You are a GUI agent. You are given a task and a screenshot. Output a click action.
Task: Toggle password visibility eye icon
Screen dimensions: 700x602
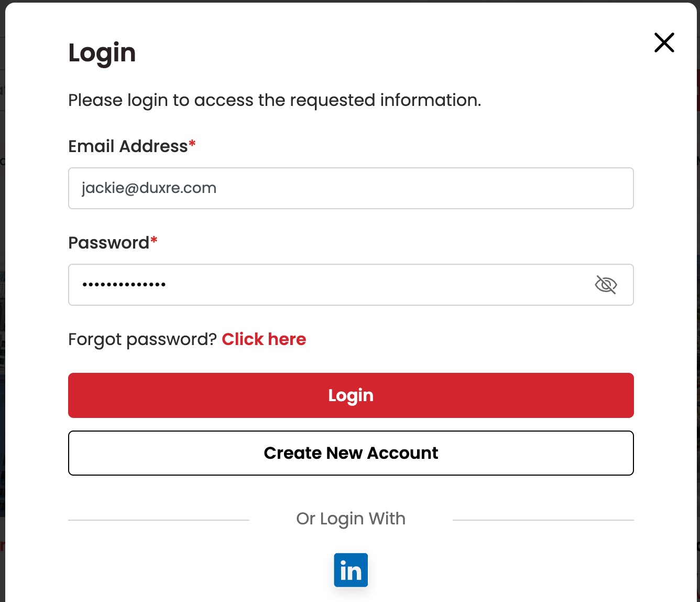pyautogui.click(x=606, y=285)
